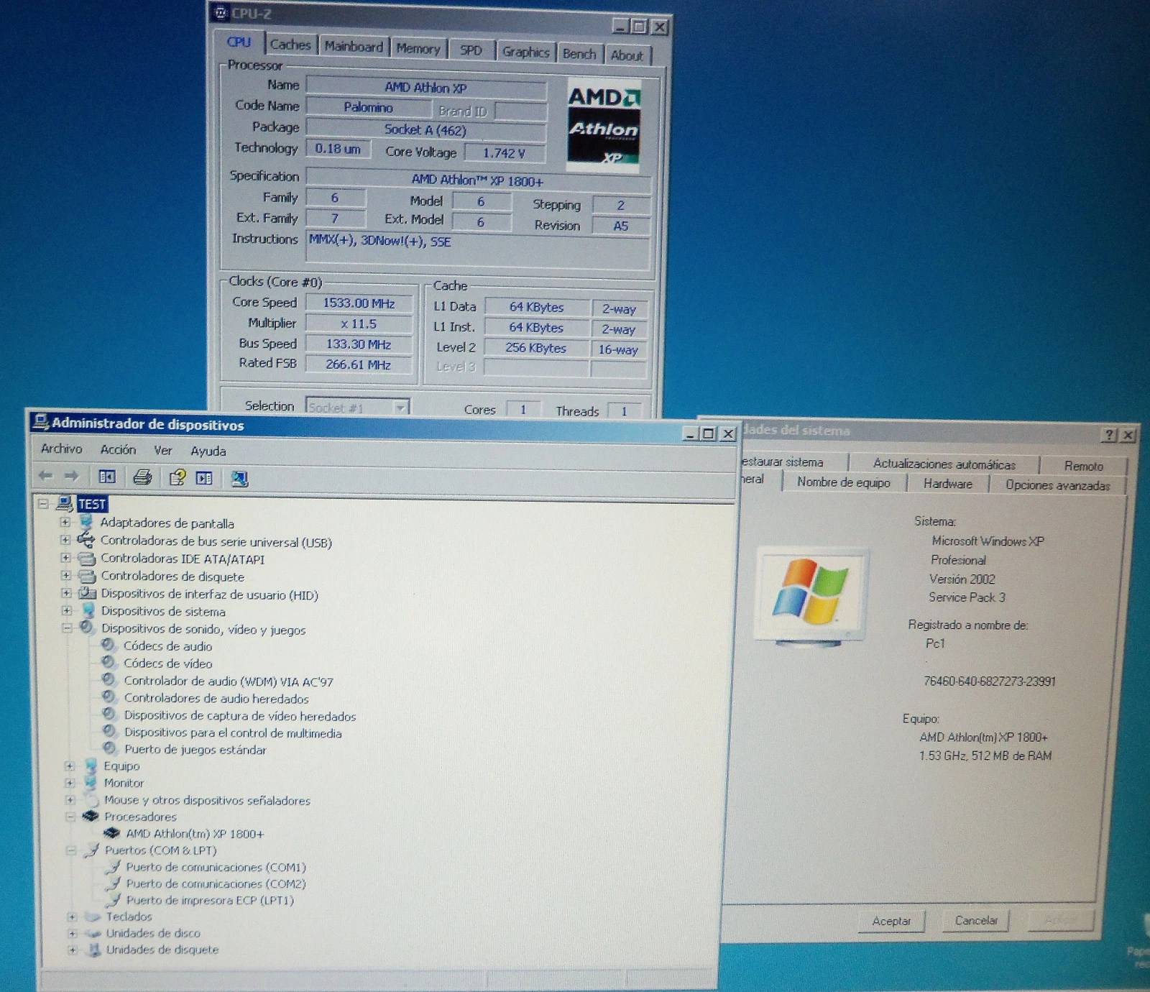Screen dimensions: 1150x992
Task: Collapse Dispositivos de sonido, vídeo y juegos
Action: tap(66, 628)
